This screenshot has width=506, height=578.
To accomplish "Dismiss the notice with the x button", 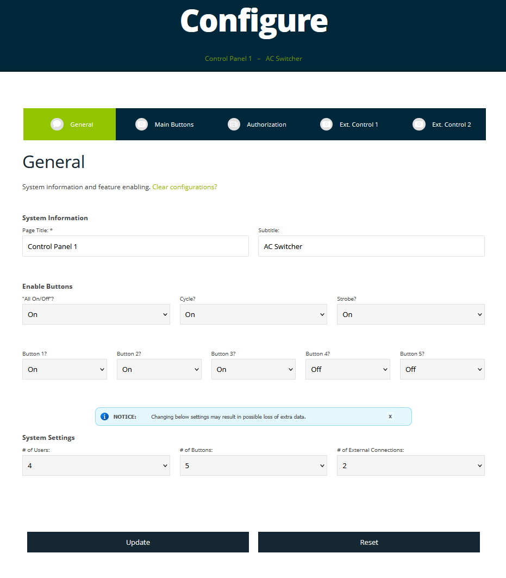I will (x=390, y=417).
